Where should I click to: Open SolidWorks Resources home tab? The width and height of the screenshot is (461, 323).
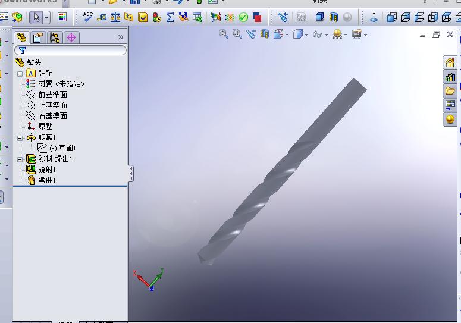(x=450, y=62)
